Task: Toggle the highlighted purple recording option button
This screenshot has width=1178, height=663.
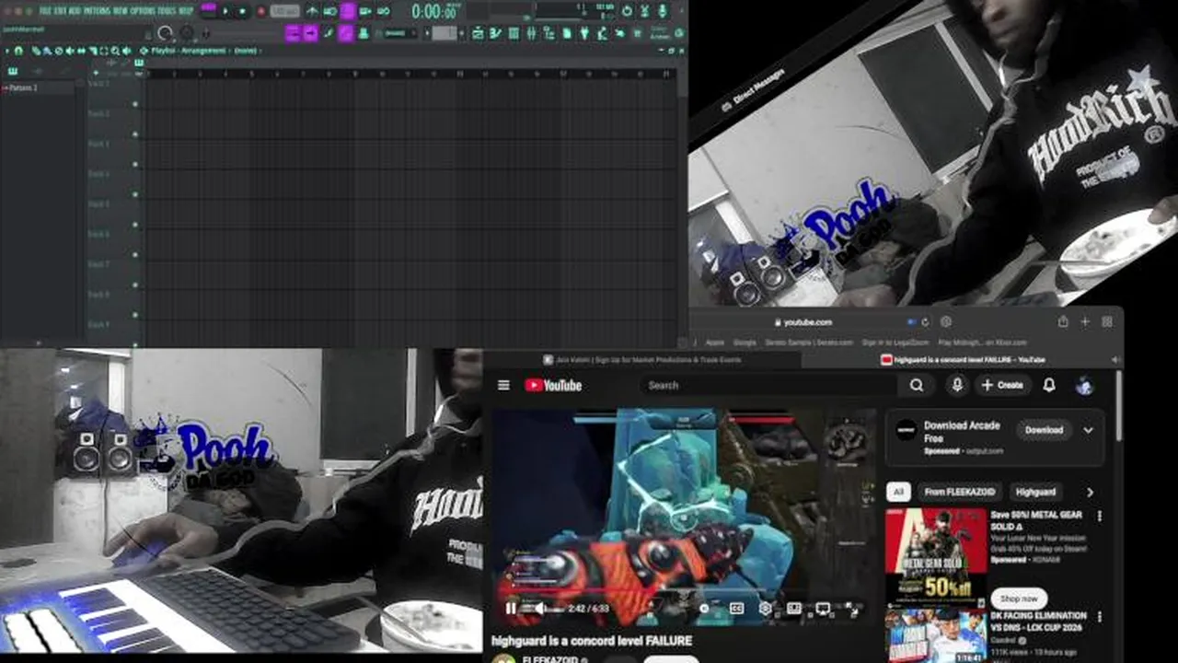Action: point(348,11)
